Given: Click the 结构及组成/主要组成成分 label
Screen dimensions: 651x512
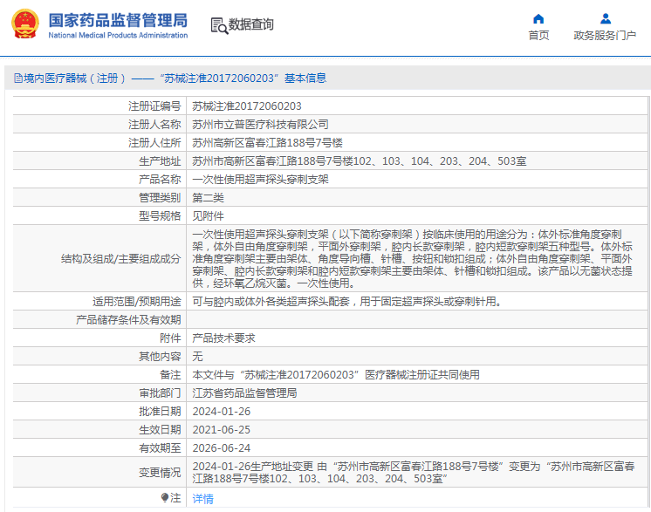Looking at the screenshot, I should pyautogui.click(x=120, y=259).
